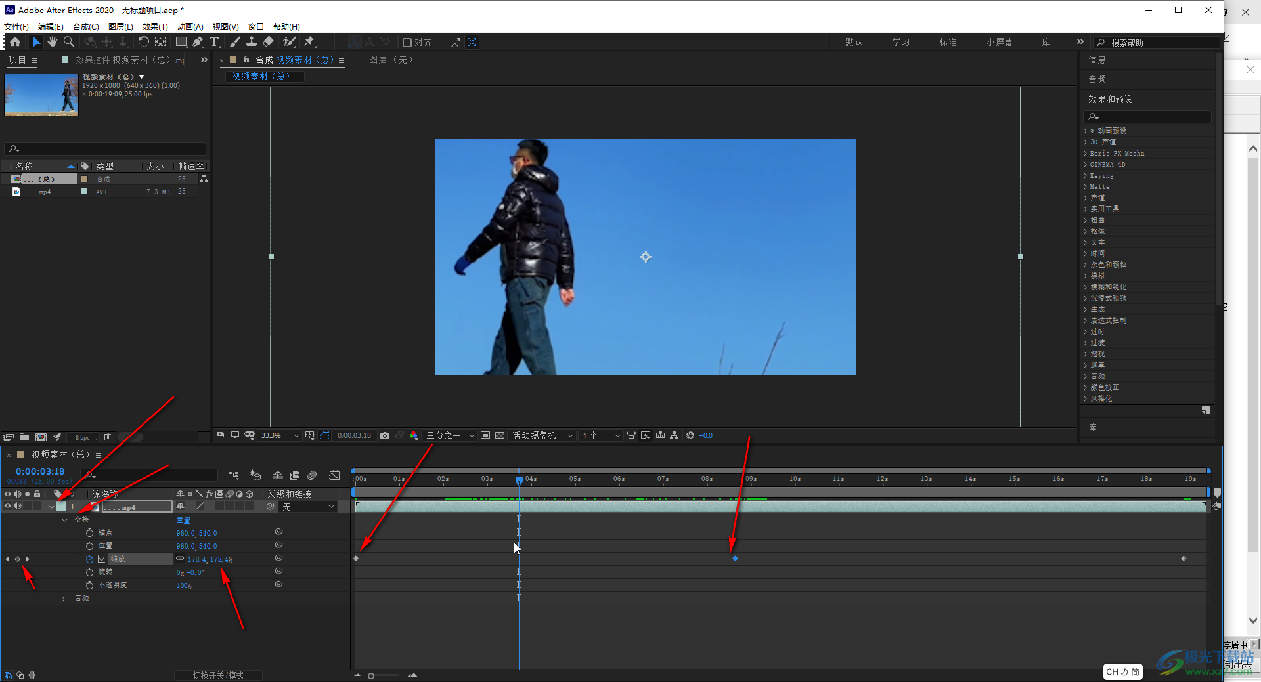The image size is (1261, 682).
Task: Open the 图层(L) menu
Action: pos(120,27)
